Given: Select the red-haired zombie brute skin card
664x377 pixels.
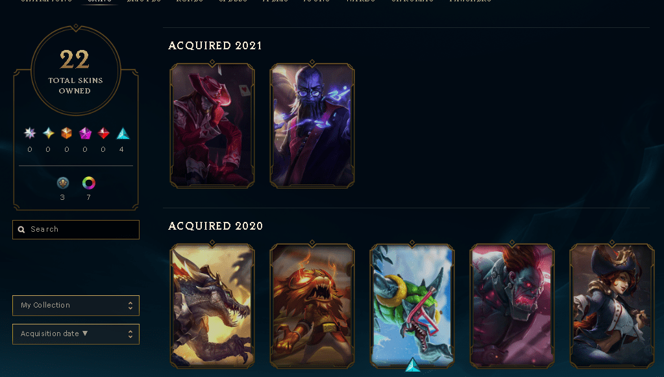Looking at the screenshot, I should tap(512, 306).
